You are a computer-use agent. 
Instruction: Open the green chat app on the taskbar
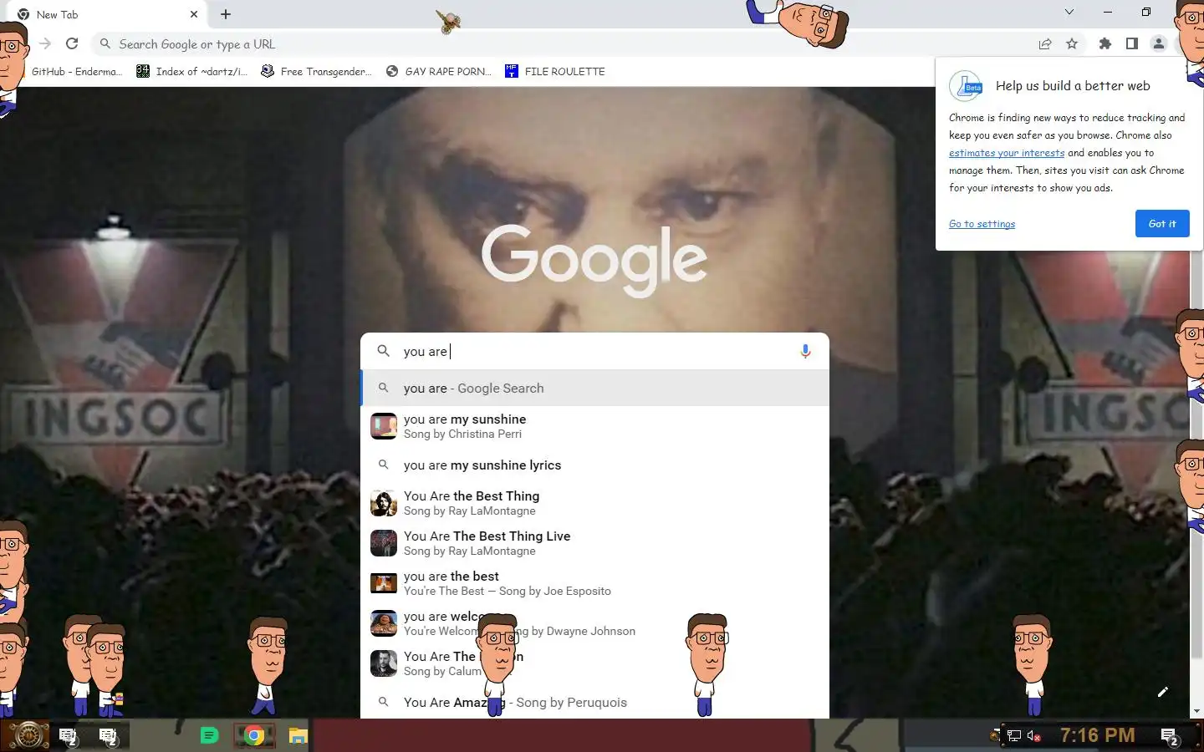point(209,735)
